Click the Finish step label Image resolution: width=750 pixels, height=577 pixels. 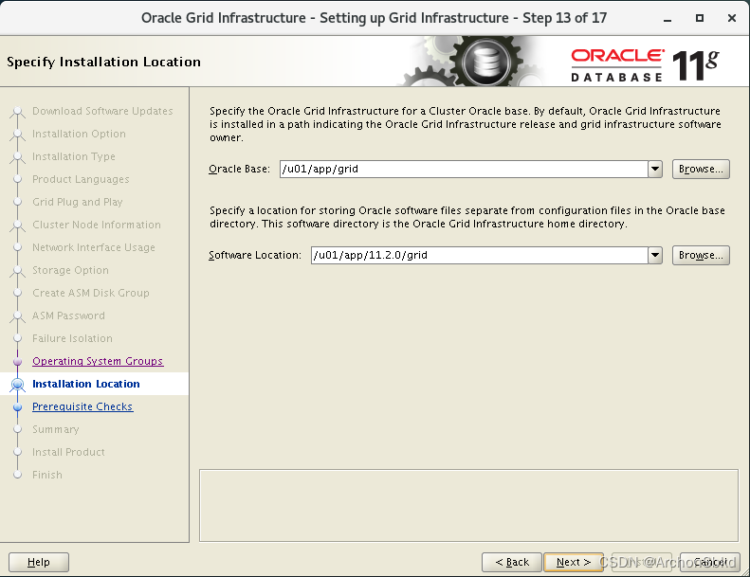click(47, 475)
